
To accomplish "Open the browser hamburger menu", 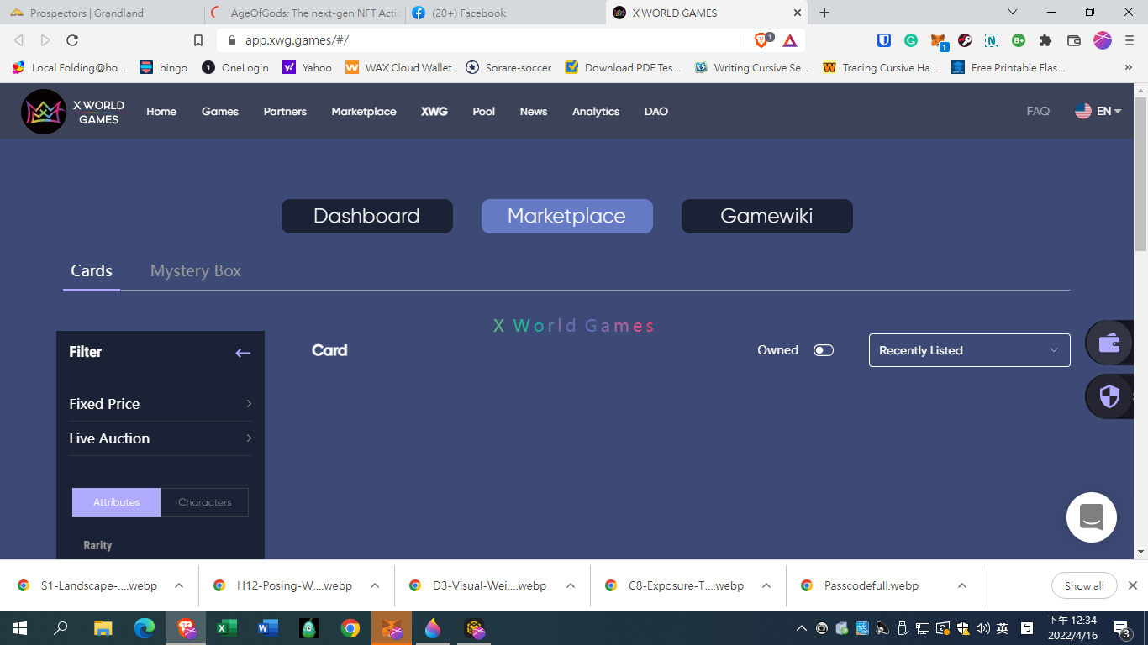I will pyautogui.click(x=1130, y=39).
